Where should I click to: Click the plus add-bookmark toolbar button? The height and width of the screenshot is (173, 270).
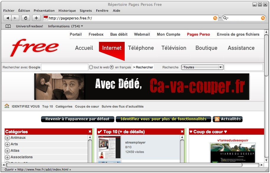(36, 18)
